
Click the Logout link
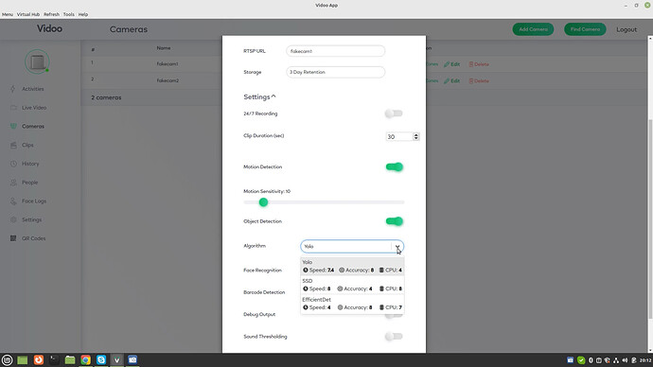point(627,29)
